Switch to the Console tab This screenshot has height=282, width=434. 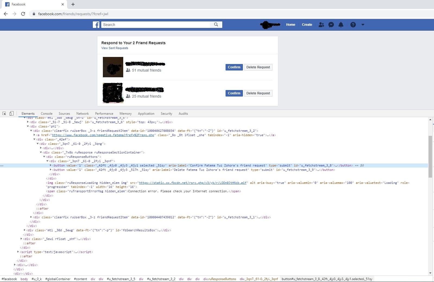46,114
